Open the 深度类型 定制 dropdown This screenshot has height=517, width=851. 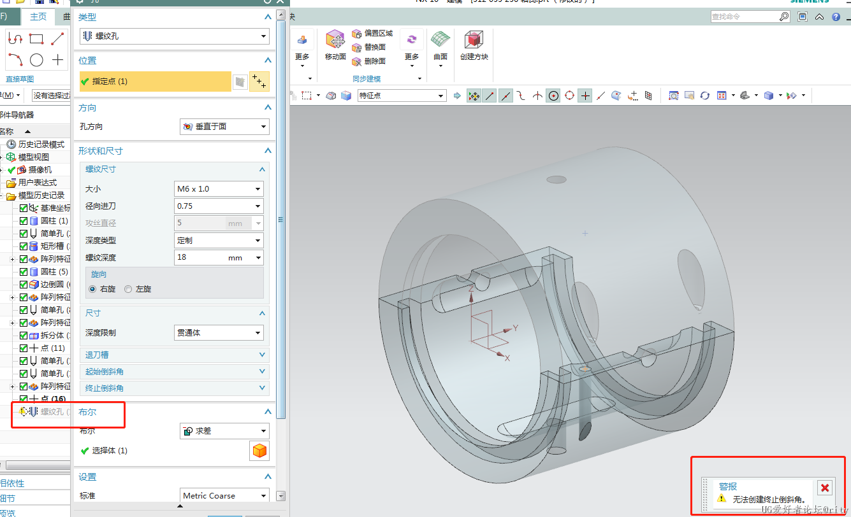pyautogui.click(x=219, y=241)
